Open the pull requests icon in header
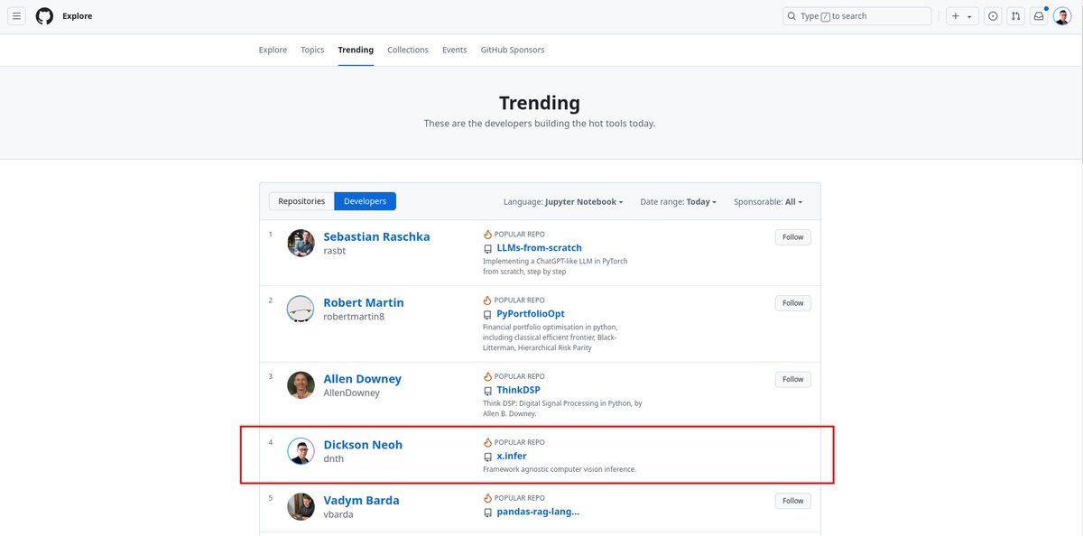Screen dimensions: 1083x536 [x=1016, y=16]
